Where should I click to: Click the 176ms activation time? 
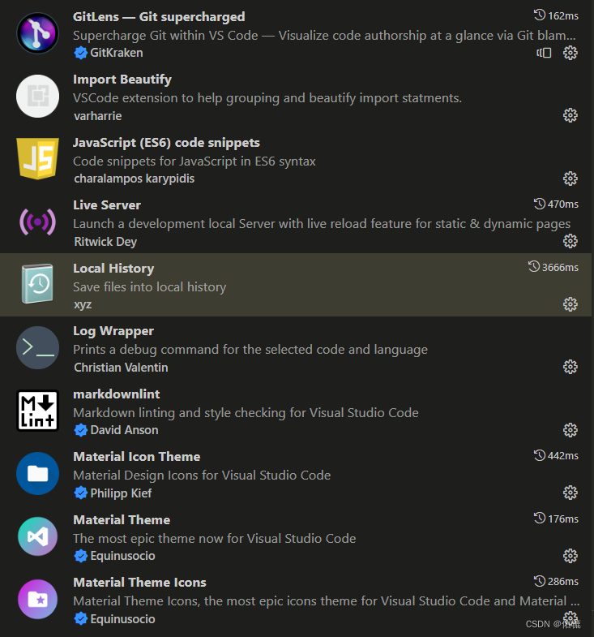point(563,519)
